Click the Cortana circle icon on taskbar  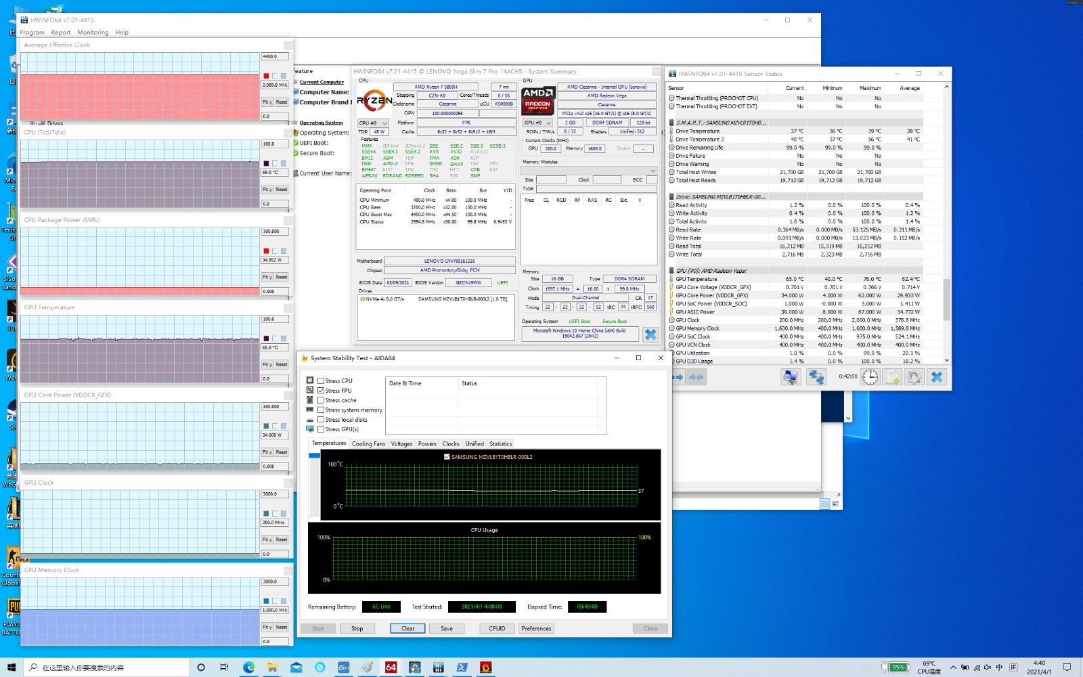(x=201, y=668)
